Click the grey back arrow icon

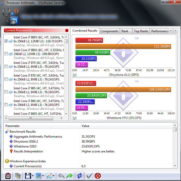(61, 176)
